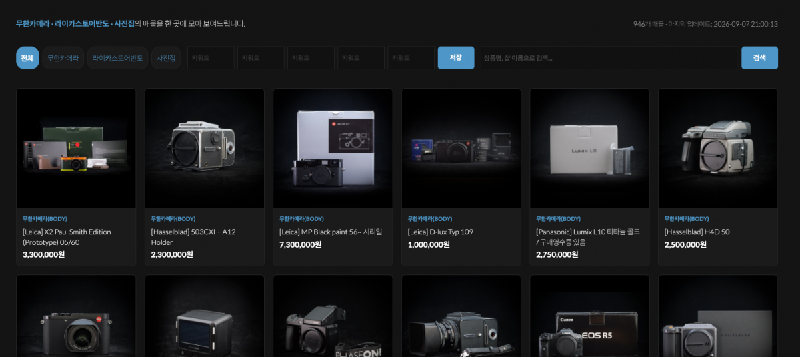The height and width of the screenshot is (357, 800).
Task: Click the title "[Hasselblad] H4D 50"
Action: (x=697, y=232)
